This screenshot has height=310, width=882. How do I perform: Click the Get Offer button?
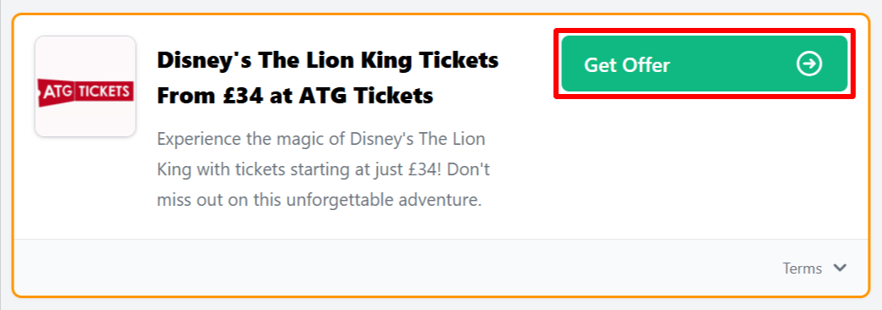click(705, 64)
